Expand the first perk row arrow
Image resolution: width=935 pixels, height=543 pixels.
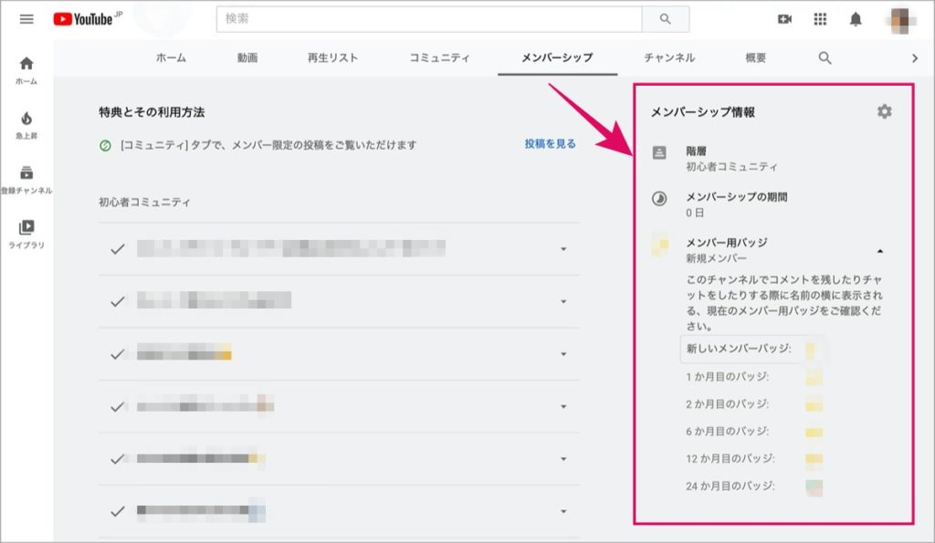(x=563, y=249)
